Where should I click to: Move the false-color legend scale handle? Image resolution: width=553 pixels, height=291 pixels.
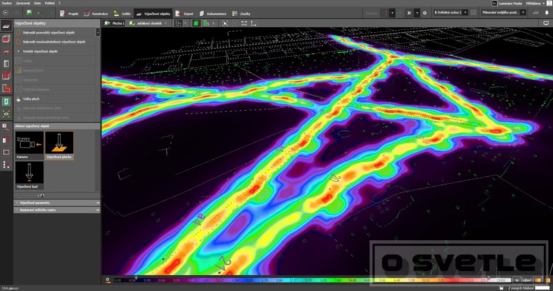pos(135,277)
